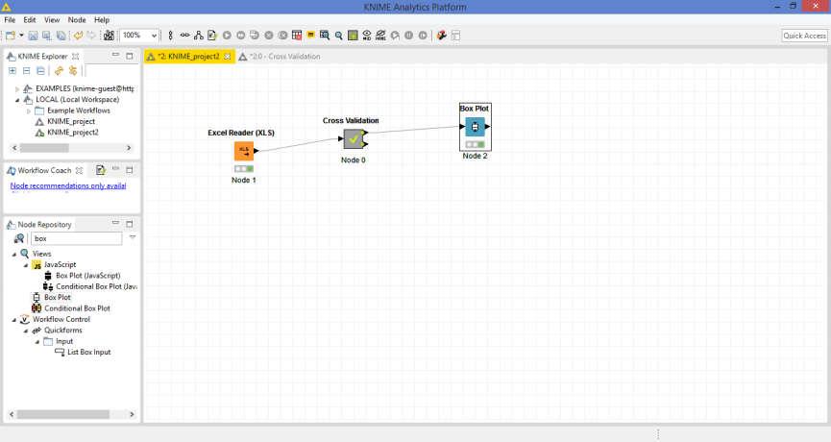Open the View menu

(52, 19)
